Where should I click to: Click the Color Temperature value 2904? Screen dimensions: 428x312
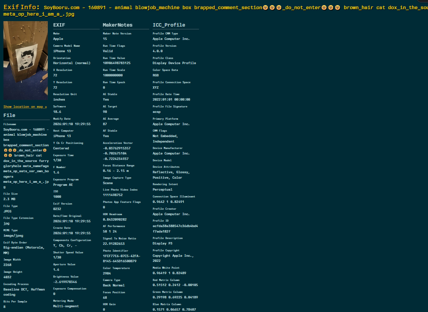107,273
